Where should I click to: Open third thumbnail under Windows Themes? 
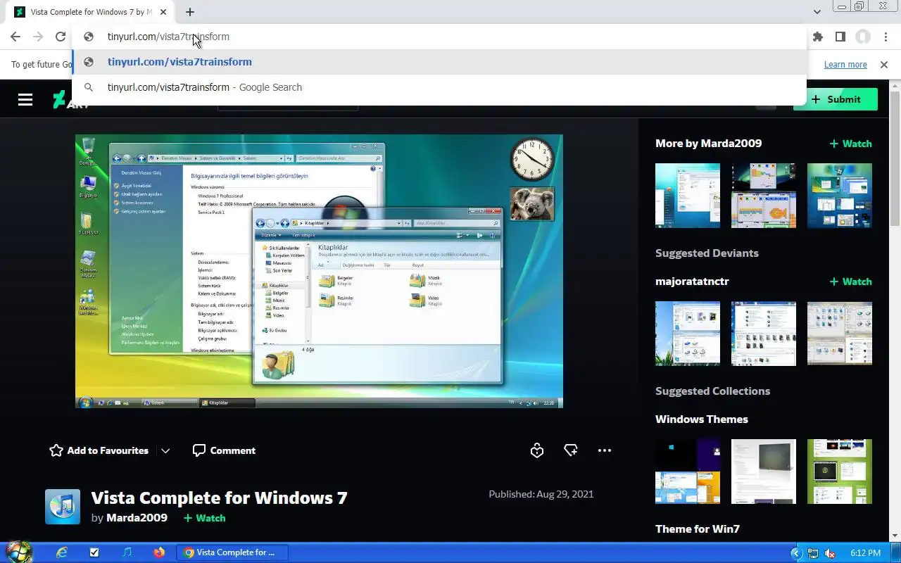(840, 472)
